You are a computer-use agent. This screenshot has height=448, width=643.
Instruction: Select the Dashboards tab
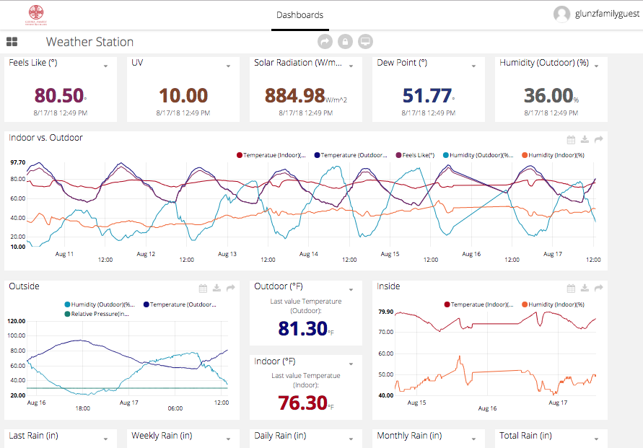pyautogui.click(x=299, y=15)
